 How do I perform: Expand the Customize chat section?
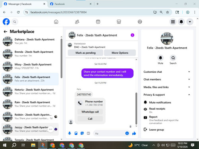coord(167,72)
